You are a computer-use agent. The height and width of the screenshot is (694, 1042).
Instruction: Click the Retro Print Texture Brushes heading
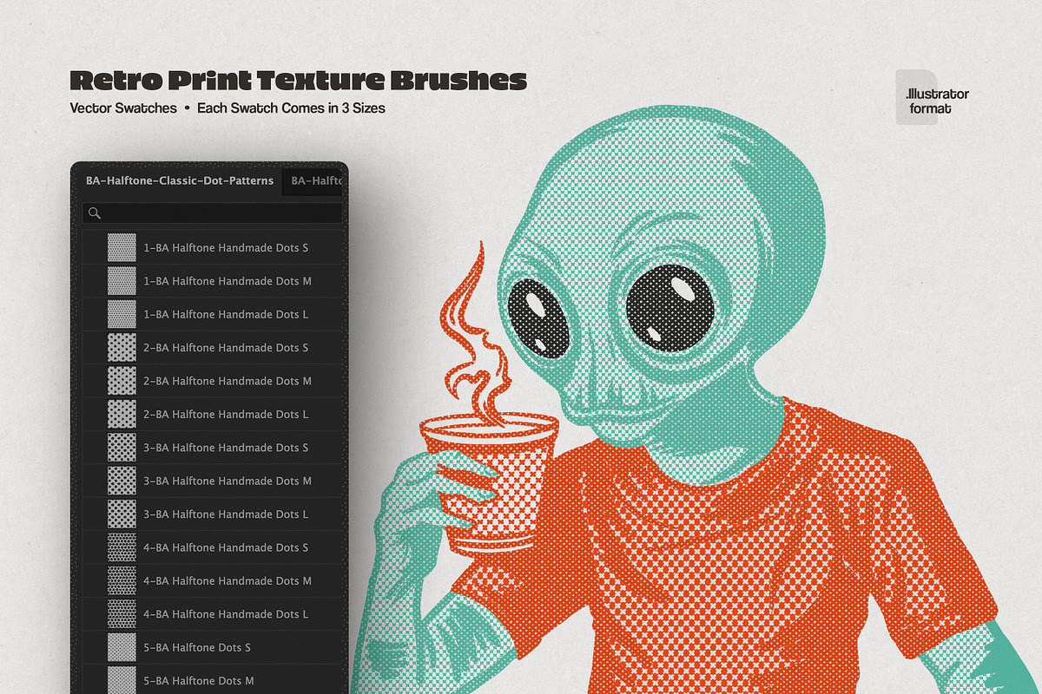(298, 81)
